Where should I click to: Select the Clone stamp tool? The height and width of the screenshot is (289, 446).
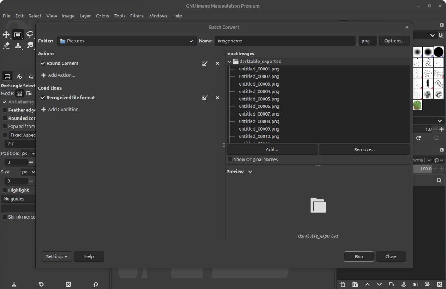click(18, 45)
